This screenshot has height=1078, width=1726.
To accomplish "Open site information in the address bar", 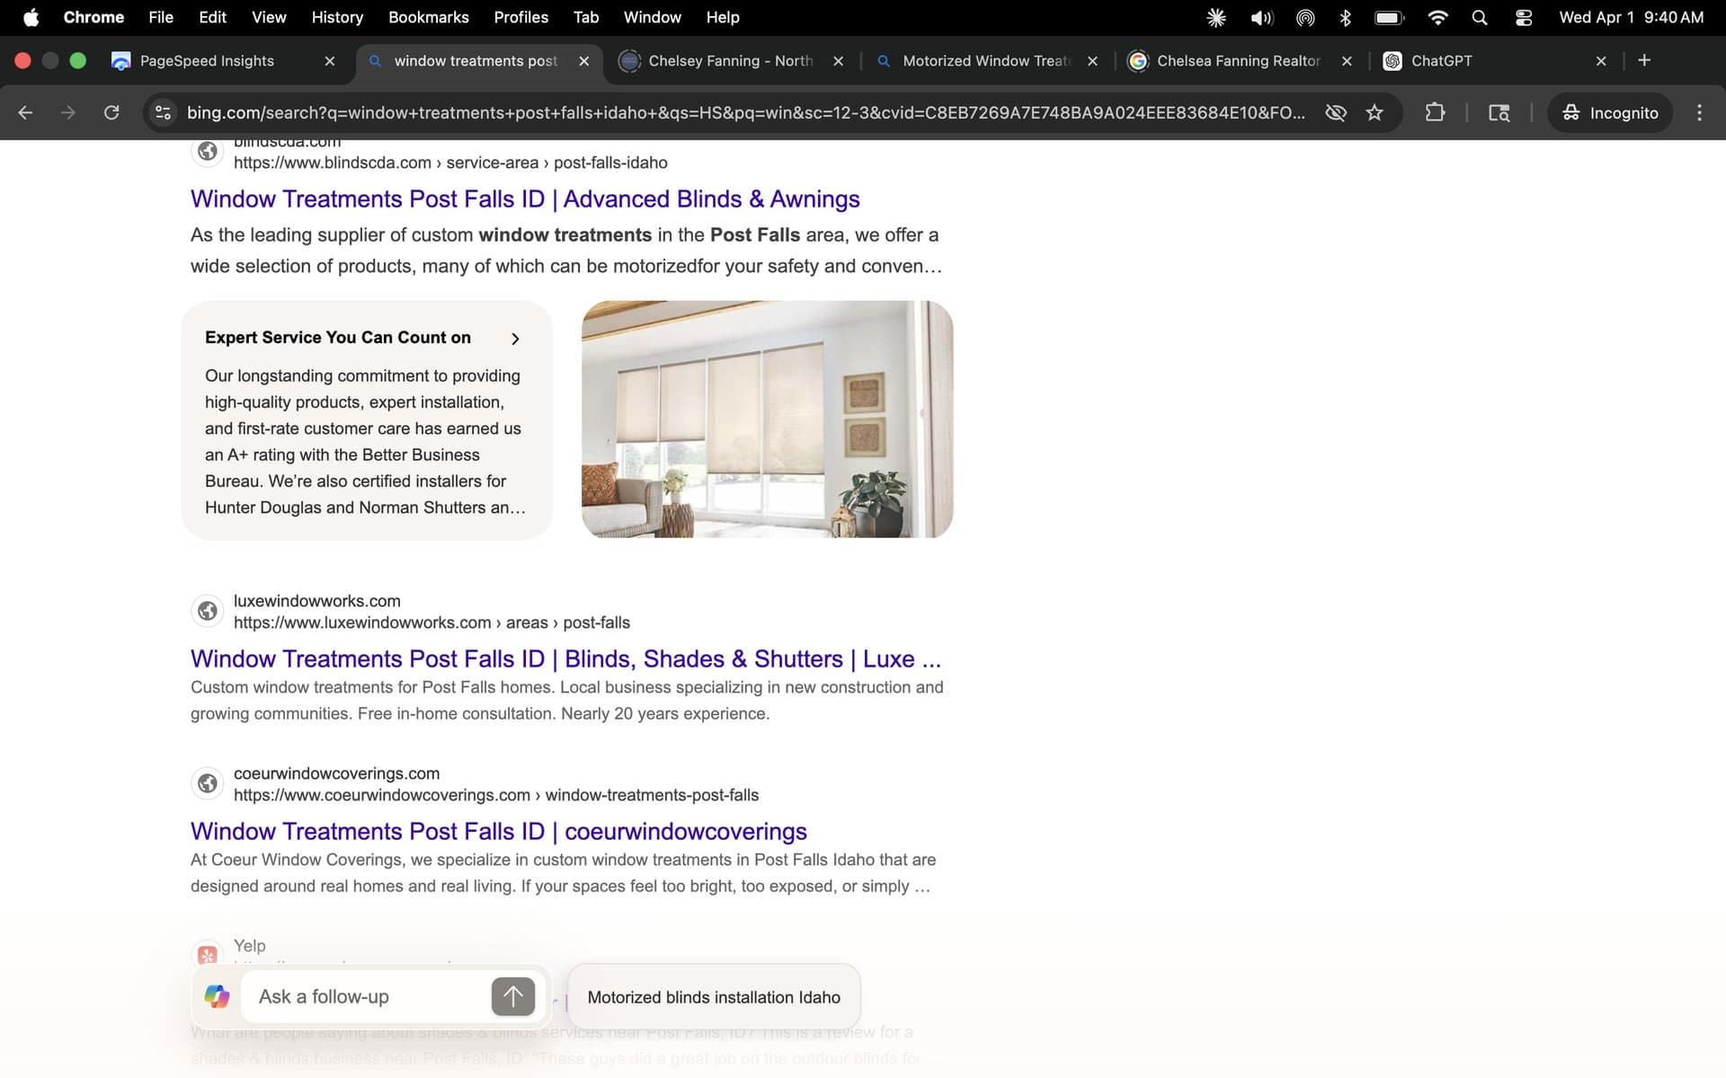I will click(x=163, y=112).
